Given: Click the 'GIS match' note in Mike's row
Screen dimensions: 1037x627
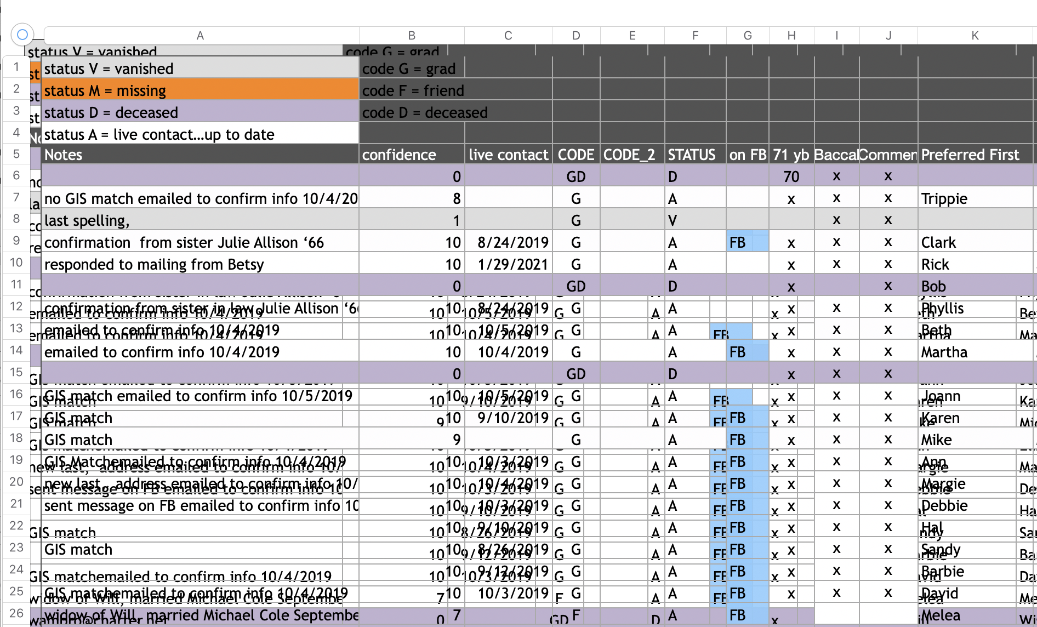Looking at the screenshot, I should [x=200, y=439].
